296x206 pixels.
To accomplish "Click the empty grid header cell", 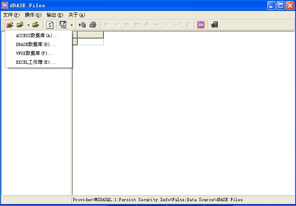I will pyautogui.click(x=90, y=35).
